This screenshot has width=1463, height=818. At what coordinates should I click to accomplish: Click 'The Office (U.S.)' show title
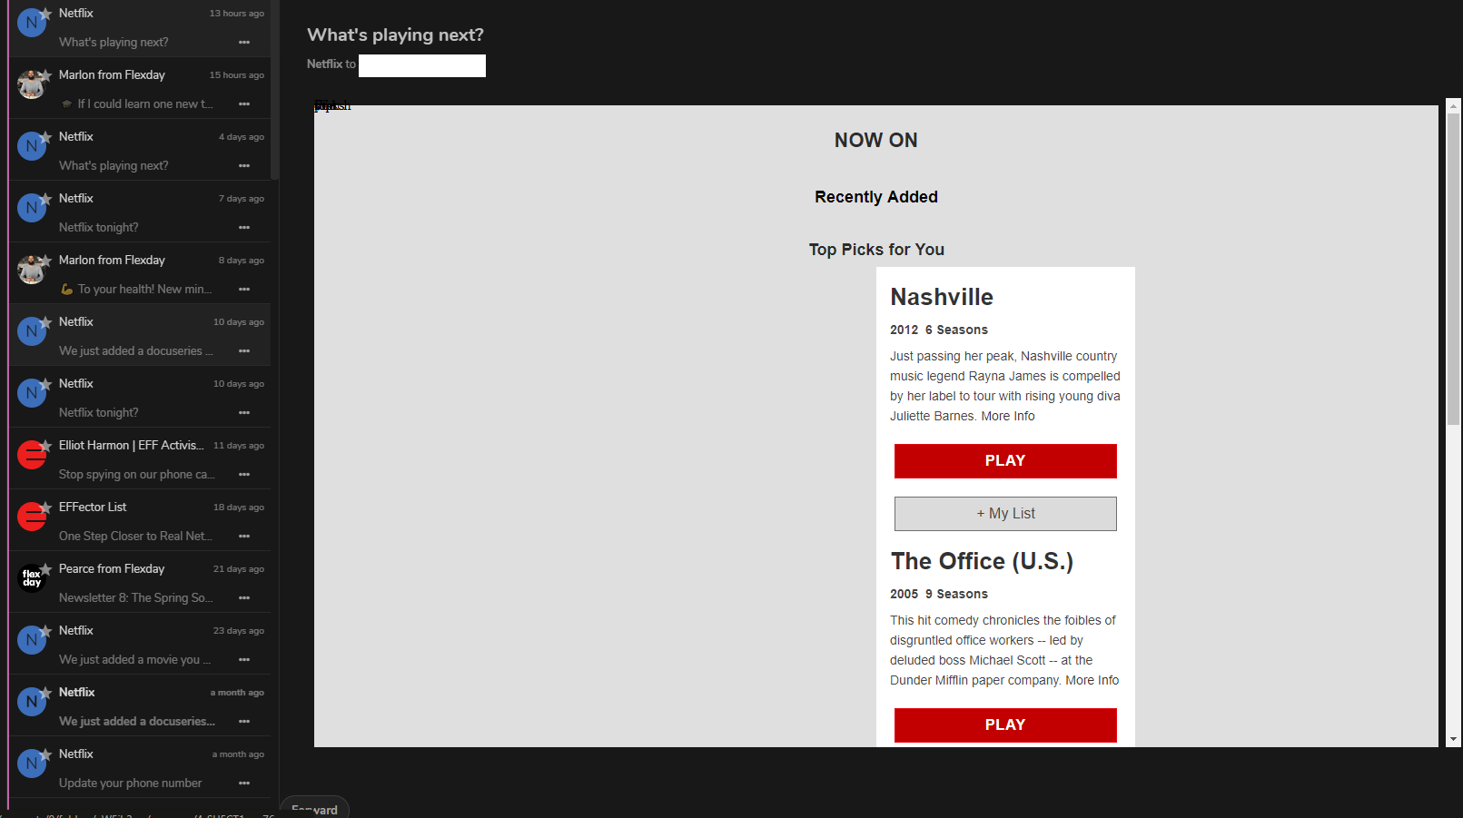coord(982,561)
